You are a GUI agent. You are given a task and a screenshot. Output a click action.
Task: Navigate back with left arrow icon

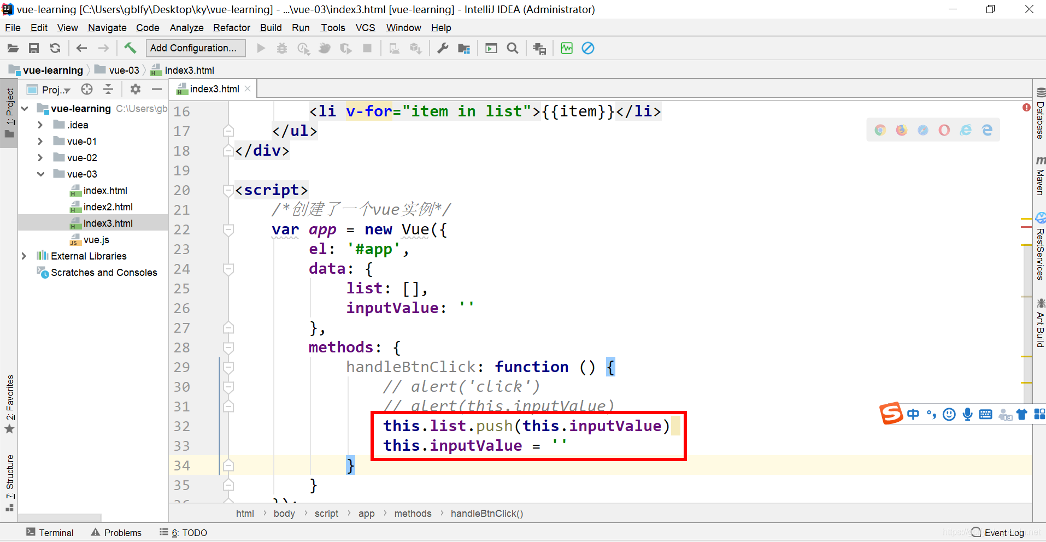click(x=82, y=48)
